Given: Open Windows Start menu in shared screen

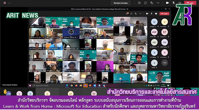Looking at the screenshot, I should [30, 86].
